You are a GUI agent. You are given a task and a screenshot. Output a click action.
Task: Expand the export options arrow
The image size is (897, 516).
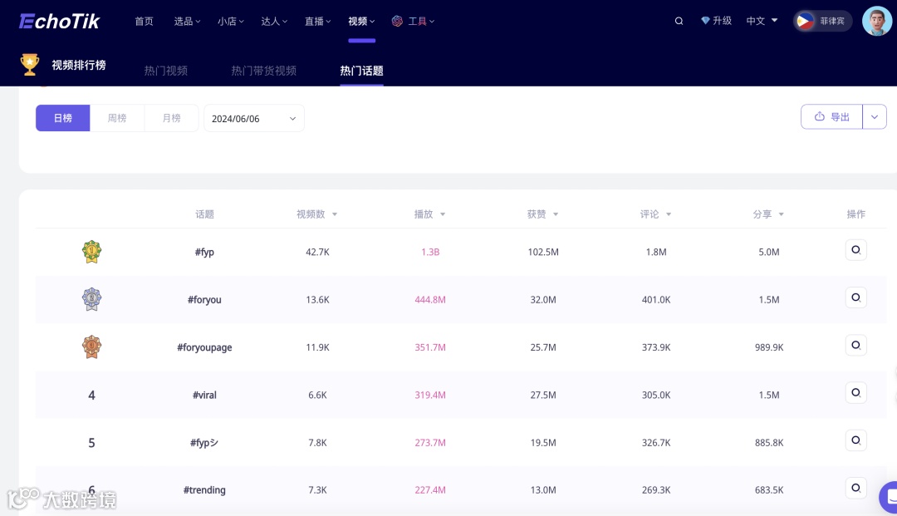(875, 116)
